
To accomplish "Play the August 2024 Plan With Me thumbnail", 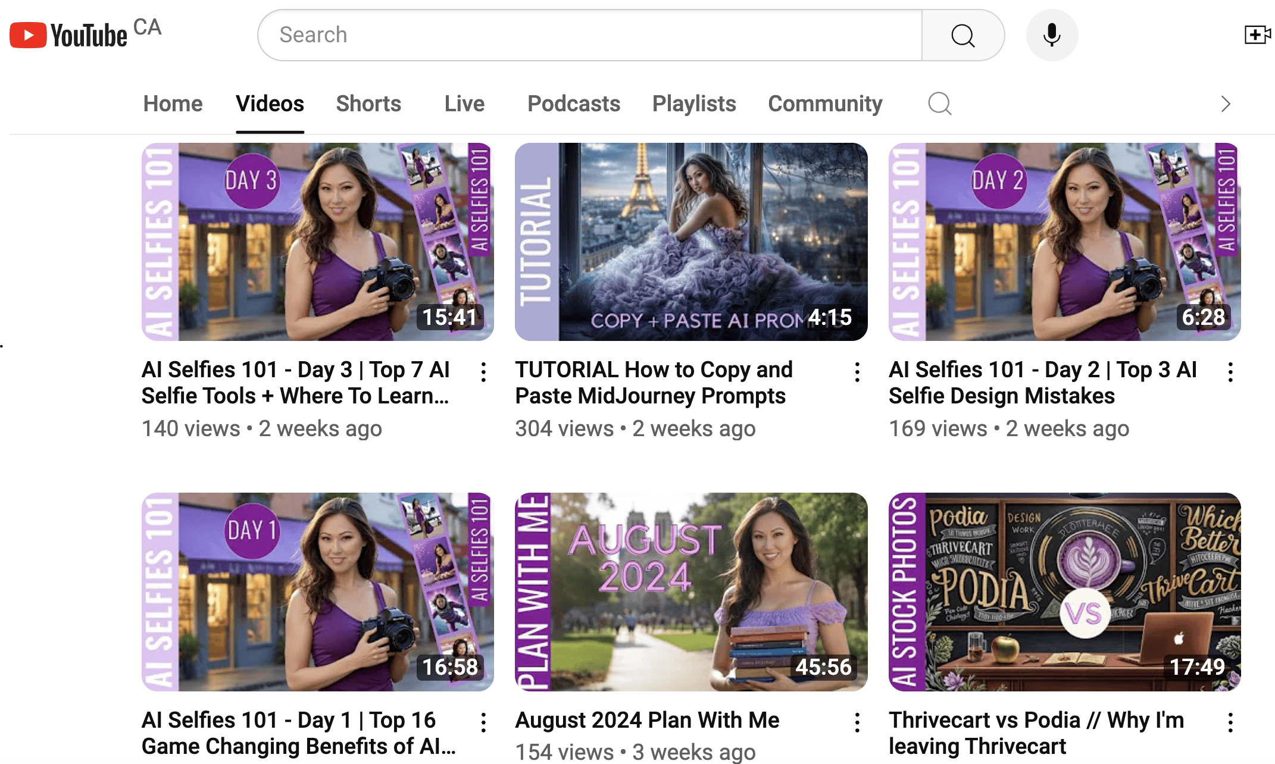I will click(x=691, y=592).
